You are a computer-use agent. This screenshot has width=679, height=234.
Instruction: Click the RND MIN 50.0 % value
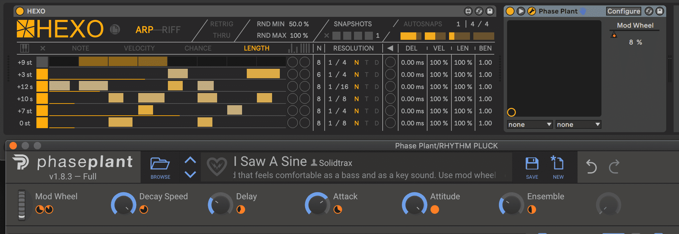pyautogui.click(x=299, y=24)
